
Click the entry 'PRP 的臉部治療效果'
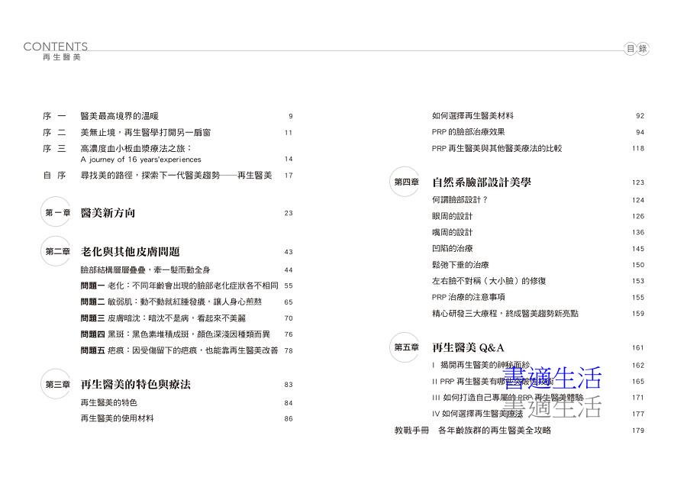click(469, 132)
